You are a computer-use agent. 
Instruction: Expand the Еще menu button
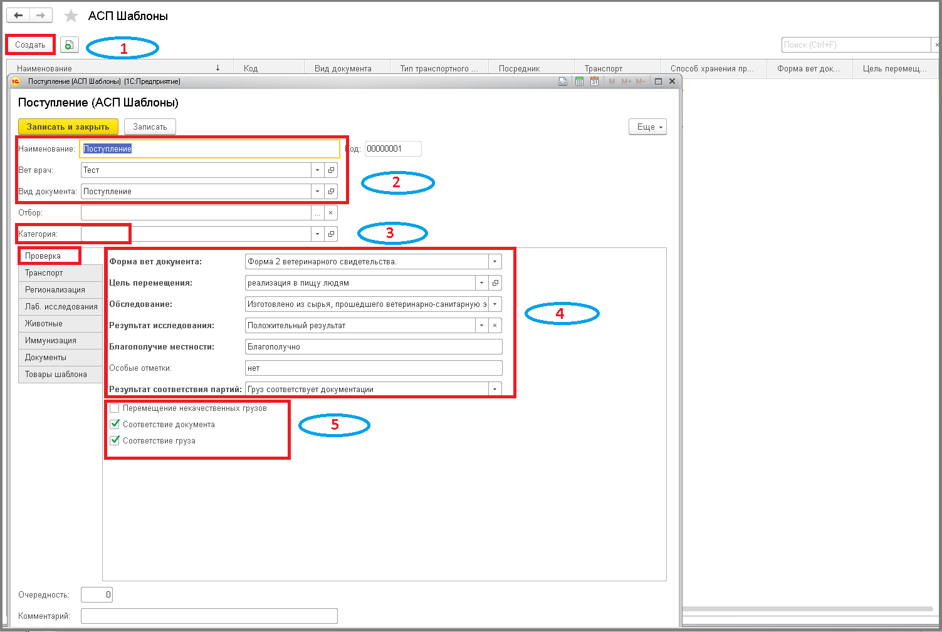pyautogui.click(x=647, y=127)
